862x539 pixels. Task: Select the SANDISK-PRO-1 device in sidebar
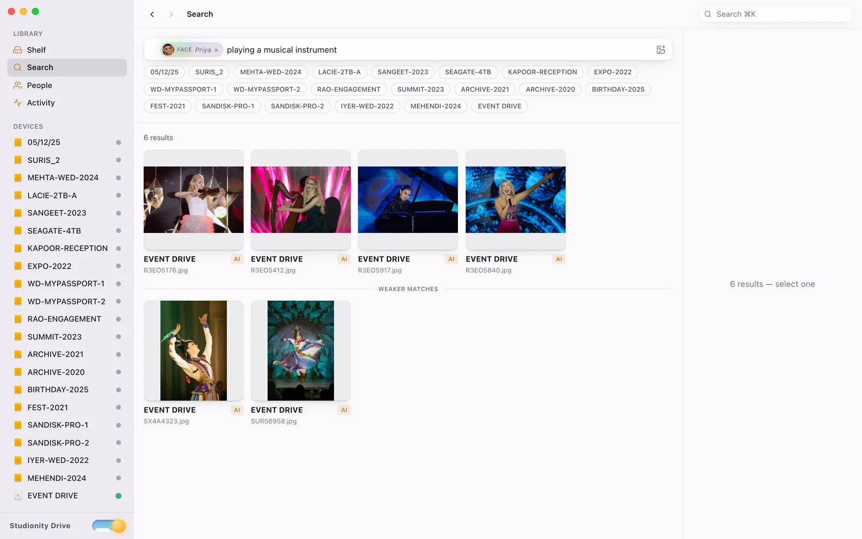tap(67, 425)
